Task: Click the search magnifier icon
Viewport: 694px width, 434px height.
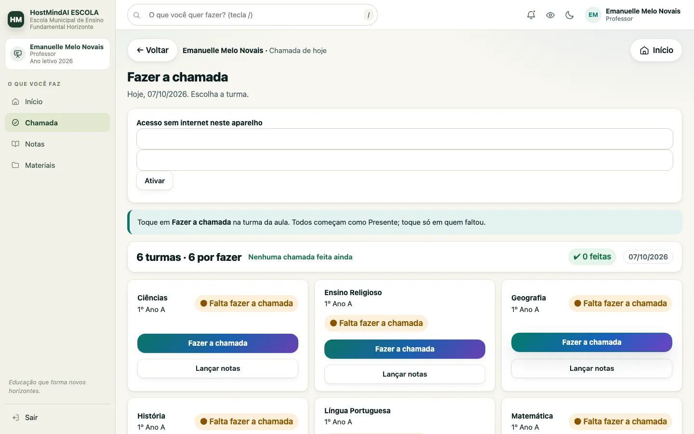Action: click(137, 15)
